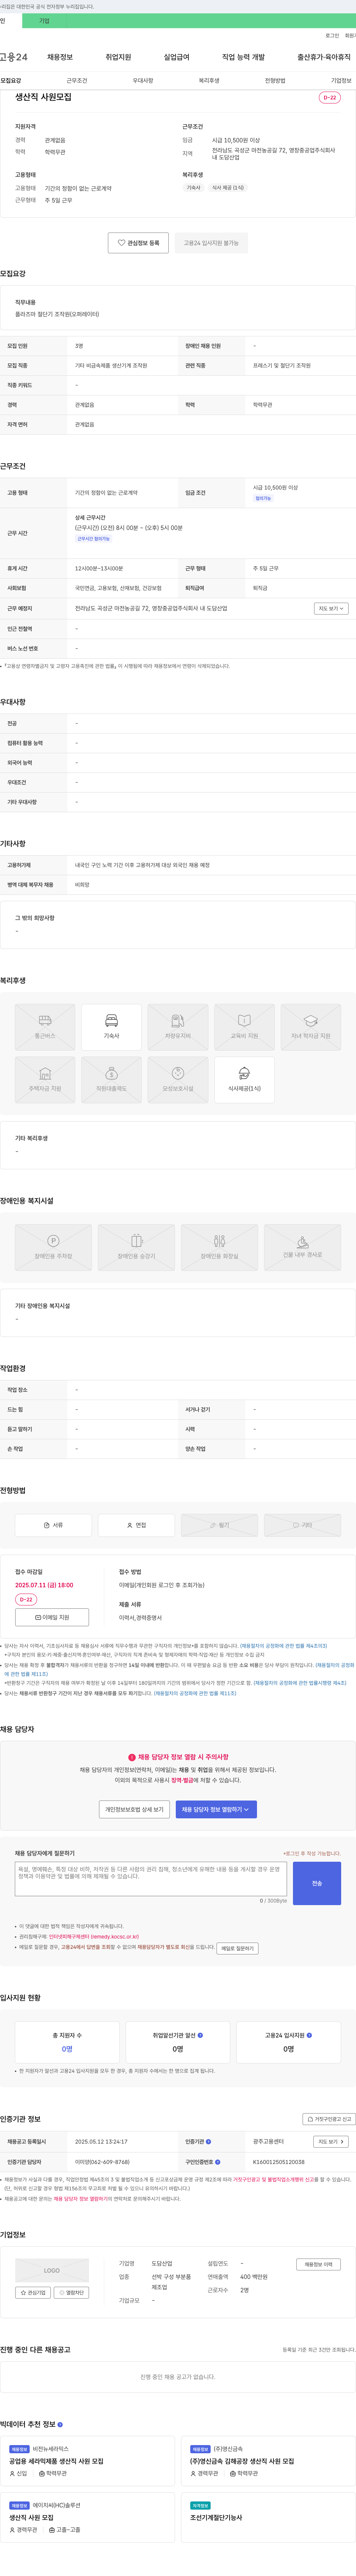Click the 고용24 logo
356x2576 pixels.
(x=14, y=57)
